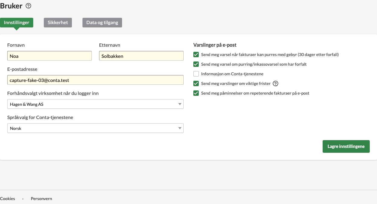377x204 pixels.
Task: Uncheck the purres med gebyr notification checkbox
Action: click(196, 55)
